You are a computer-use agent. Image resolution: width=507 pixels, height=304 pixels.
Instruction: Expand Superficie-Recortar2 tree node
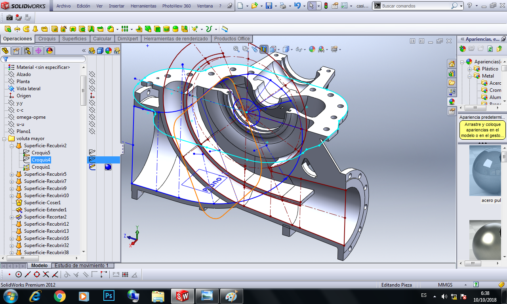pos(11,217)
